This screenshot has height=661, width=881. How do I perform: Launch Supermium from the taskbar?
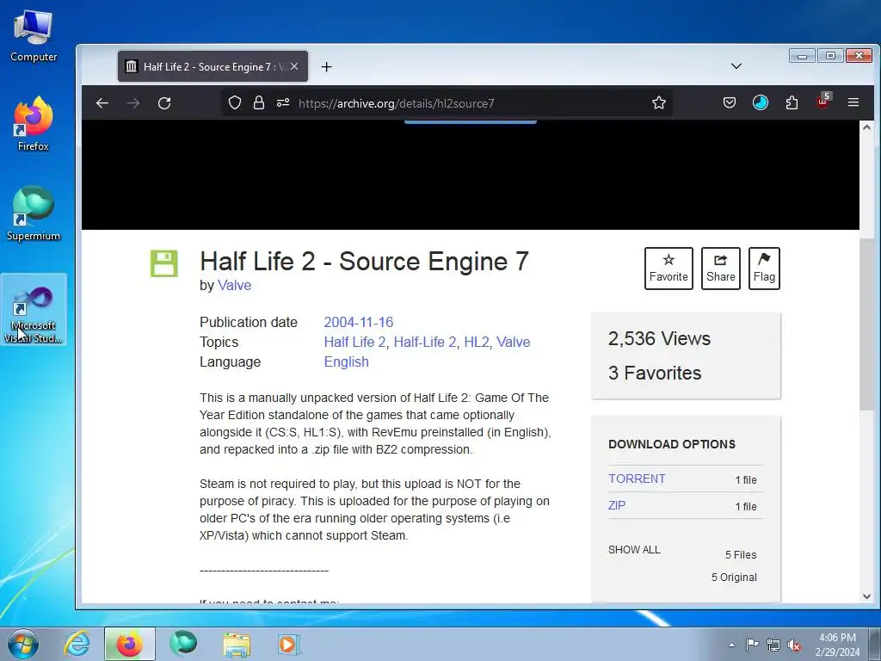[183, 644]
